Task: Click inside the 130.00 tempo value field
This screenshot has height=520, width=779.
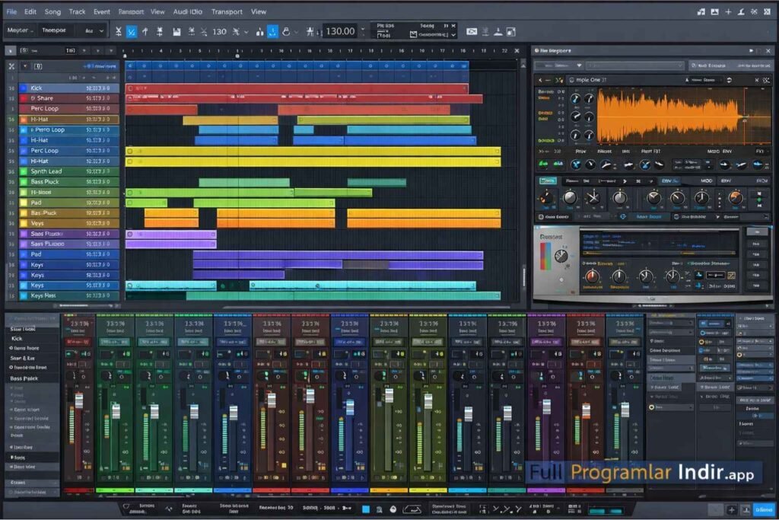Action: point(339,31)
